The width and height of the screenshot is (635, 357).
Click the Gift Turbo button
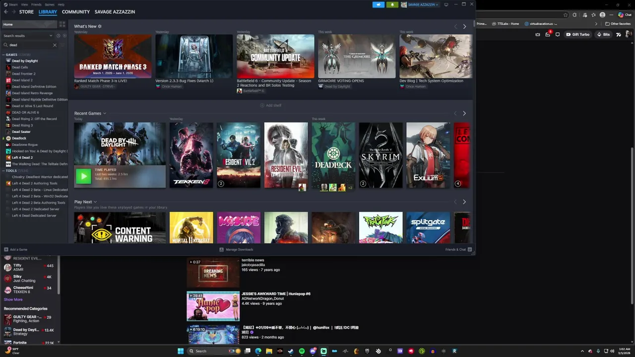pos(577,34)
